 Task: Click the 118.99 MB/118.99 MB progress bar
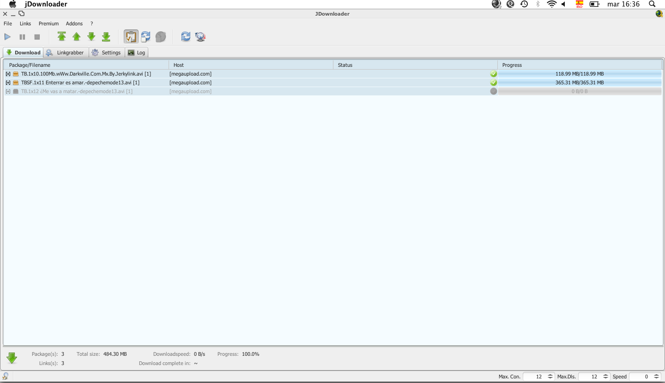(580, 74)
